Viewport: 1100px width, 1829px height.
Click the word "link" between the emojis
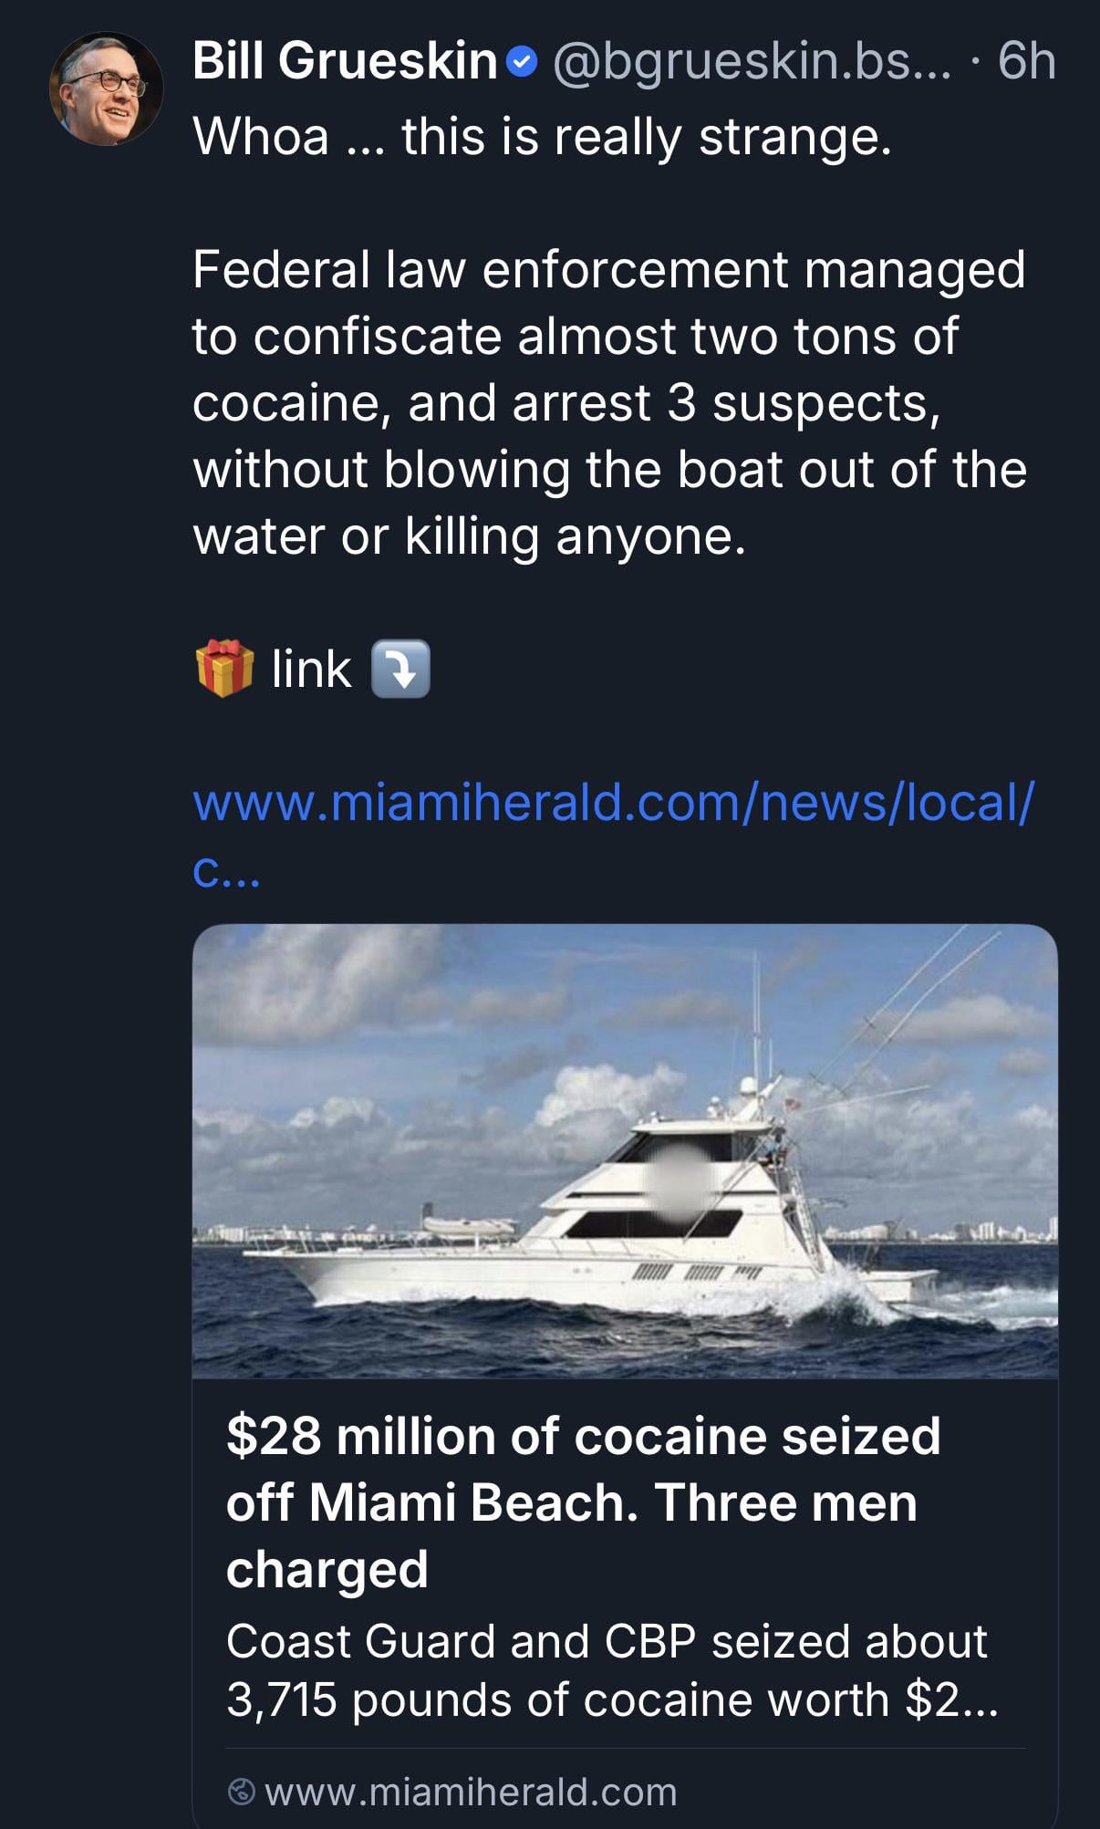(311, 669)
